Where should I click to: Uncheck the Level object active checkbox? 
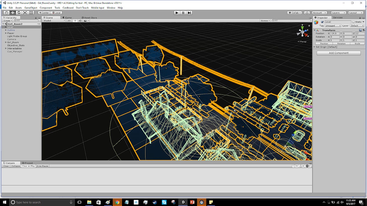pyautogui.click(x=322, y=22)
